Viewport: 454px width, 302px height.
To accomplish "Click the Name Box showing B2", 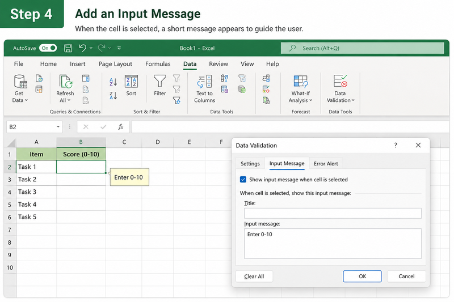I will point(34,127).
